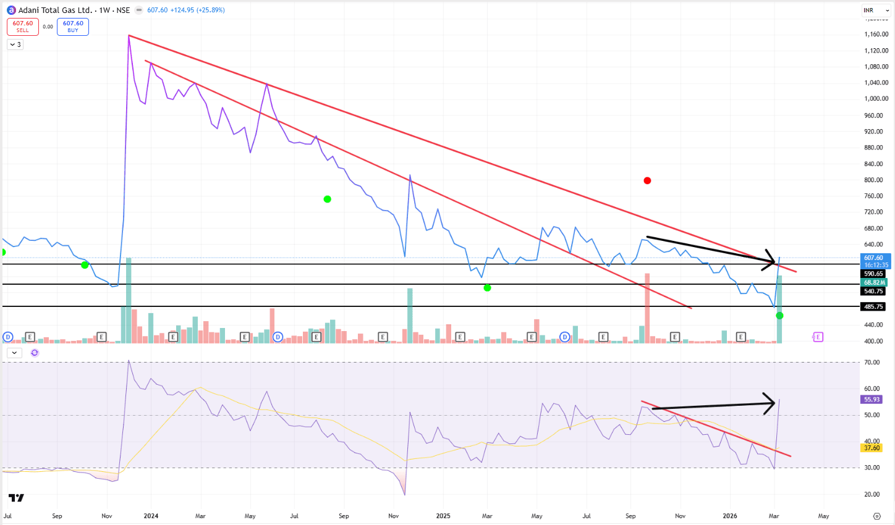The width and height of the screenshot is (895, 525).
Task: Select the green dot below the latest volume bar
Action: tap(779, 316)
